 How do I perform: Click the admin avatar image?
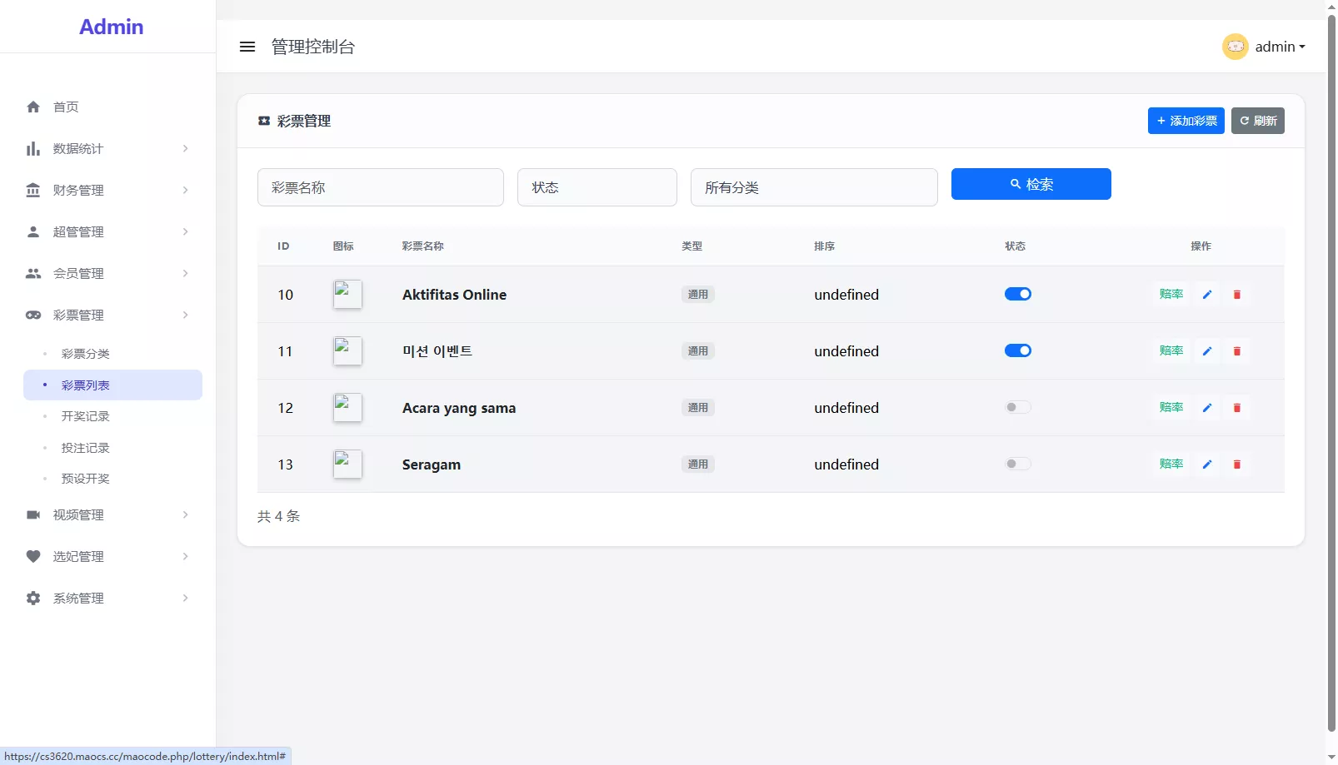point(1235,47)
